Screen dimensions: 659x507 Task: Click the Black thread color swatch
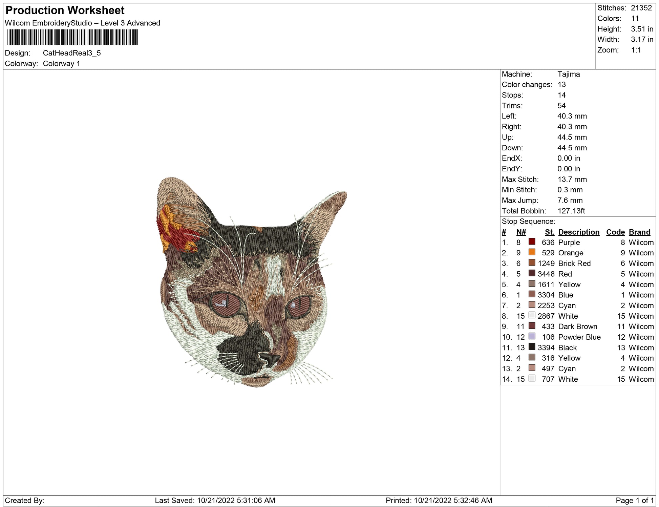click(532, 347)
